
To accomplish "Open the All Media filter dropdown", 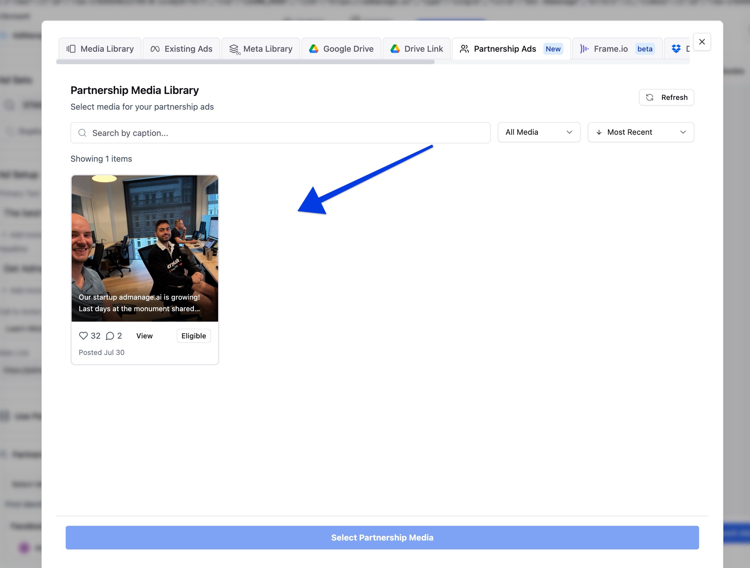I will pyautogui.click(x=539, y=132).
